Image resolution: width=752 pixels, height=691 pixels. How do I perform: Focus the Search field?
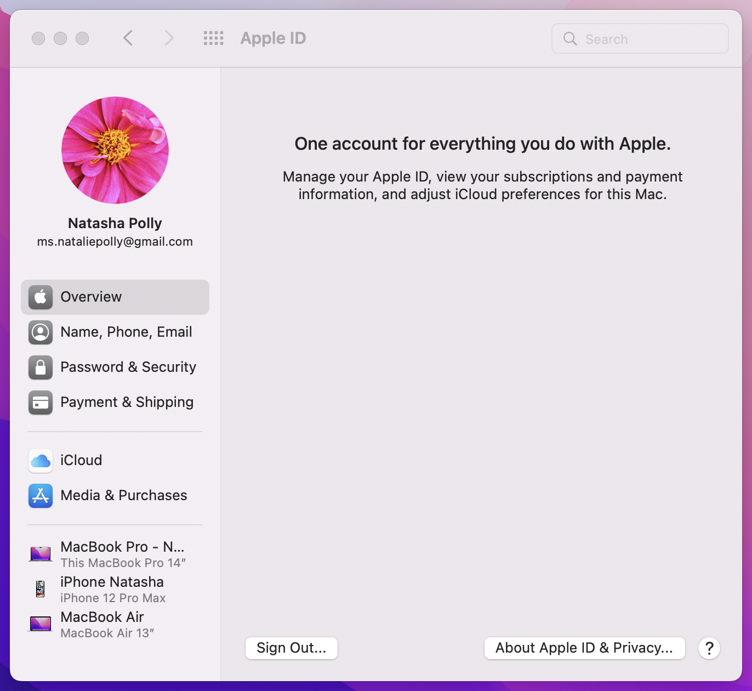[x=640, y=39]
